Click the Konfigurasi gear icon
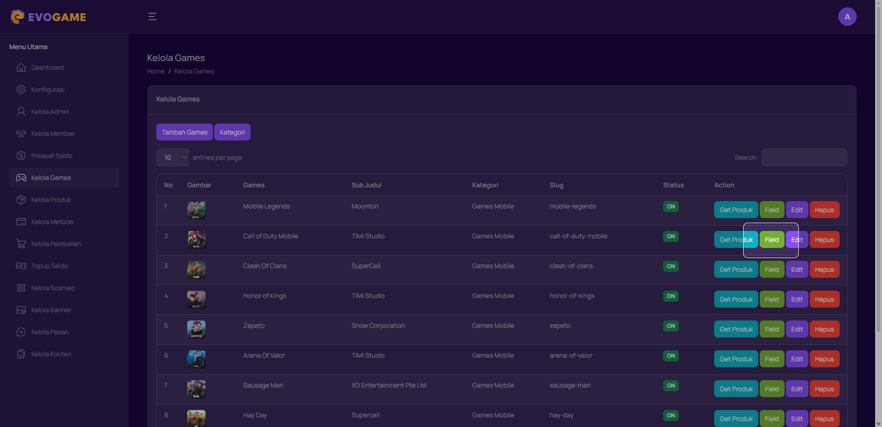Screen dimensions: 882x427 tap(21, 90)
